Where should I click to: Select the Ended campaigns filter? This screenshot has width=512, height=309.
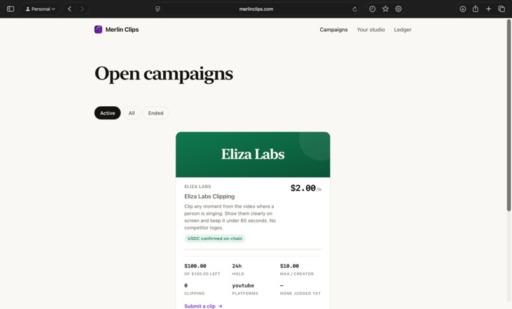156,113
